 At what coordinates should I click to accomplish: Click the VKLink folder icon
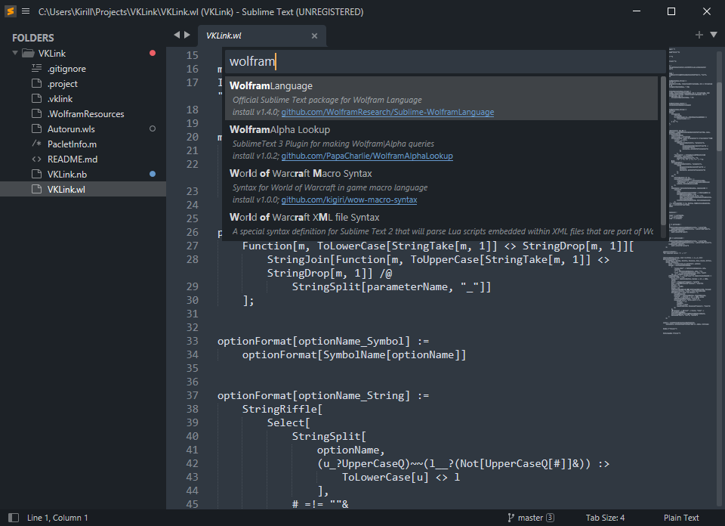[28, 53]
